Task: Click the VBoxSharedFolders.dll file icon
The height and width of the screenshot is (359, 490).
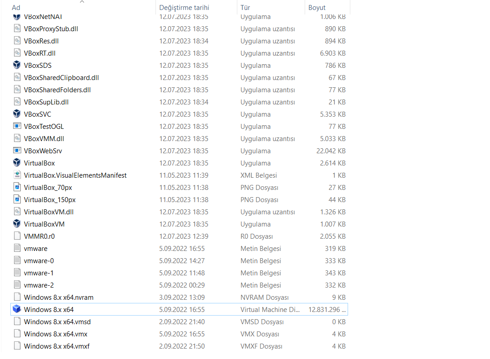Action: pyautogui.click(x=17, y=90)
